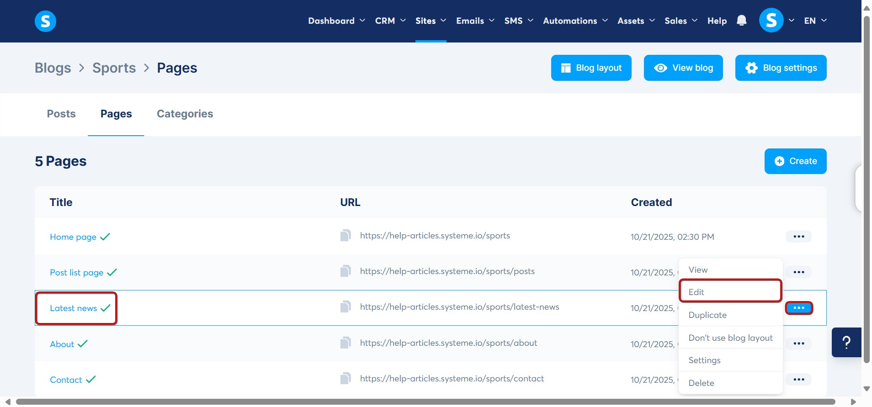Click the vertical scrollbar thumb

[867, 190]
